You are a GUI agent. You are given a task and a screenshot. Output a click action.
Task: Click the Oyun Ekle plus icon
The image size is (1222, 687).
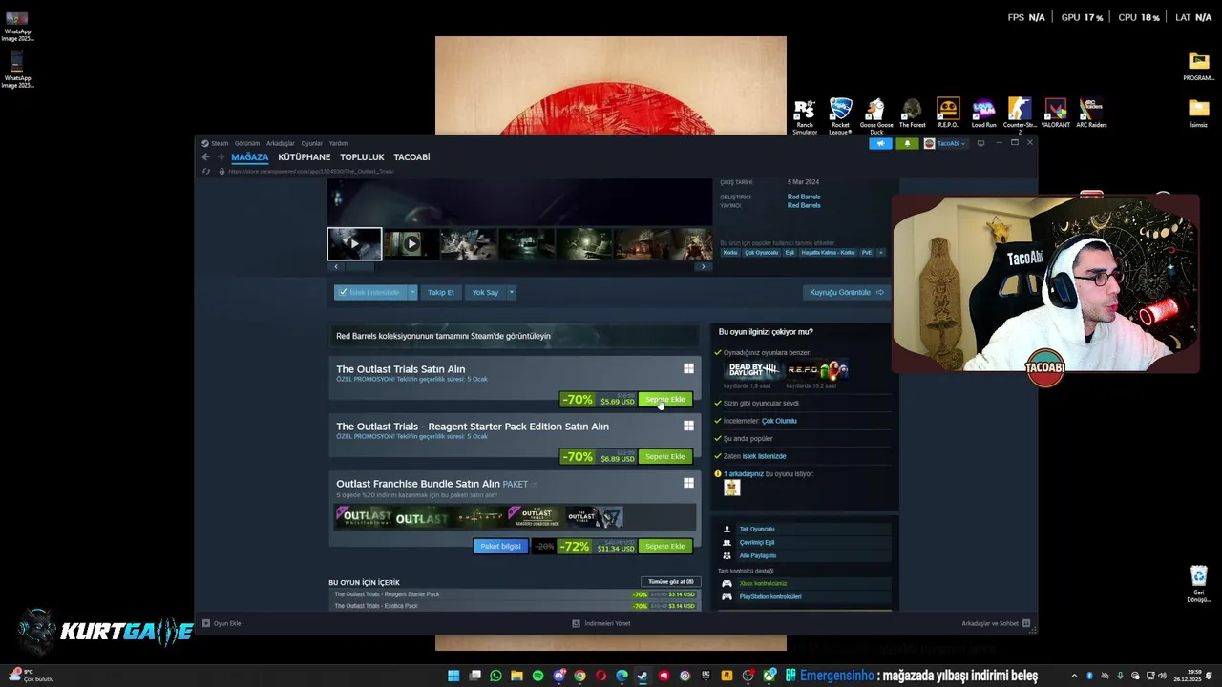(205, 623)
